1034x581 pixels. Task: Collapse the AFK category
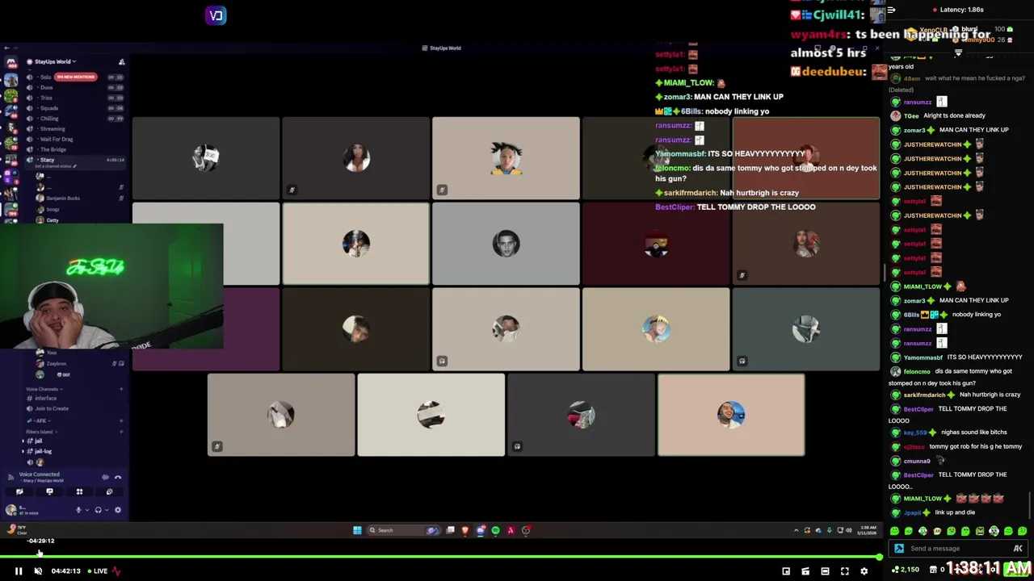(x=39, y=420)
